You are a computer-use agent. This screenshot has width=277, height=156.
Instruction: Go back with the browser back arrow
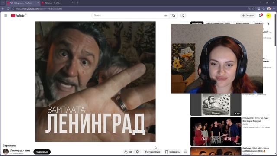(3, 9)
